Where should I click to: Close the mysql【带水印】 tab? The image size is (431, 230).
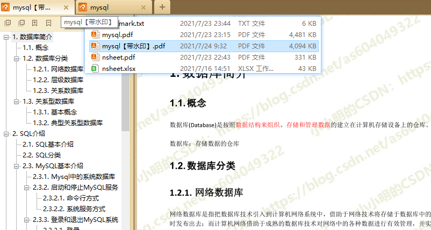coord(66,8)
